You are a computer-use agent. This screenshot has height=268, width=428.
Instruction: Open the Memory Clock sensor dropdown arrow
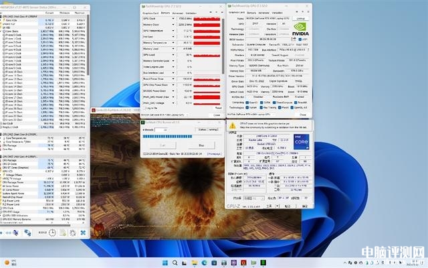tap(173, 25)
